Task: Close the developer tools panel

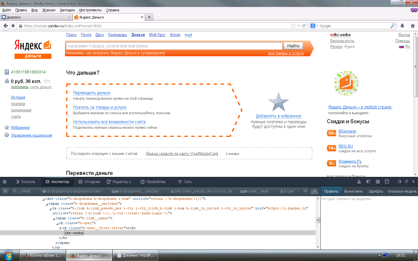Action: (x=413, y=182)
